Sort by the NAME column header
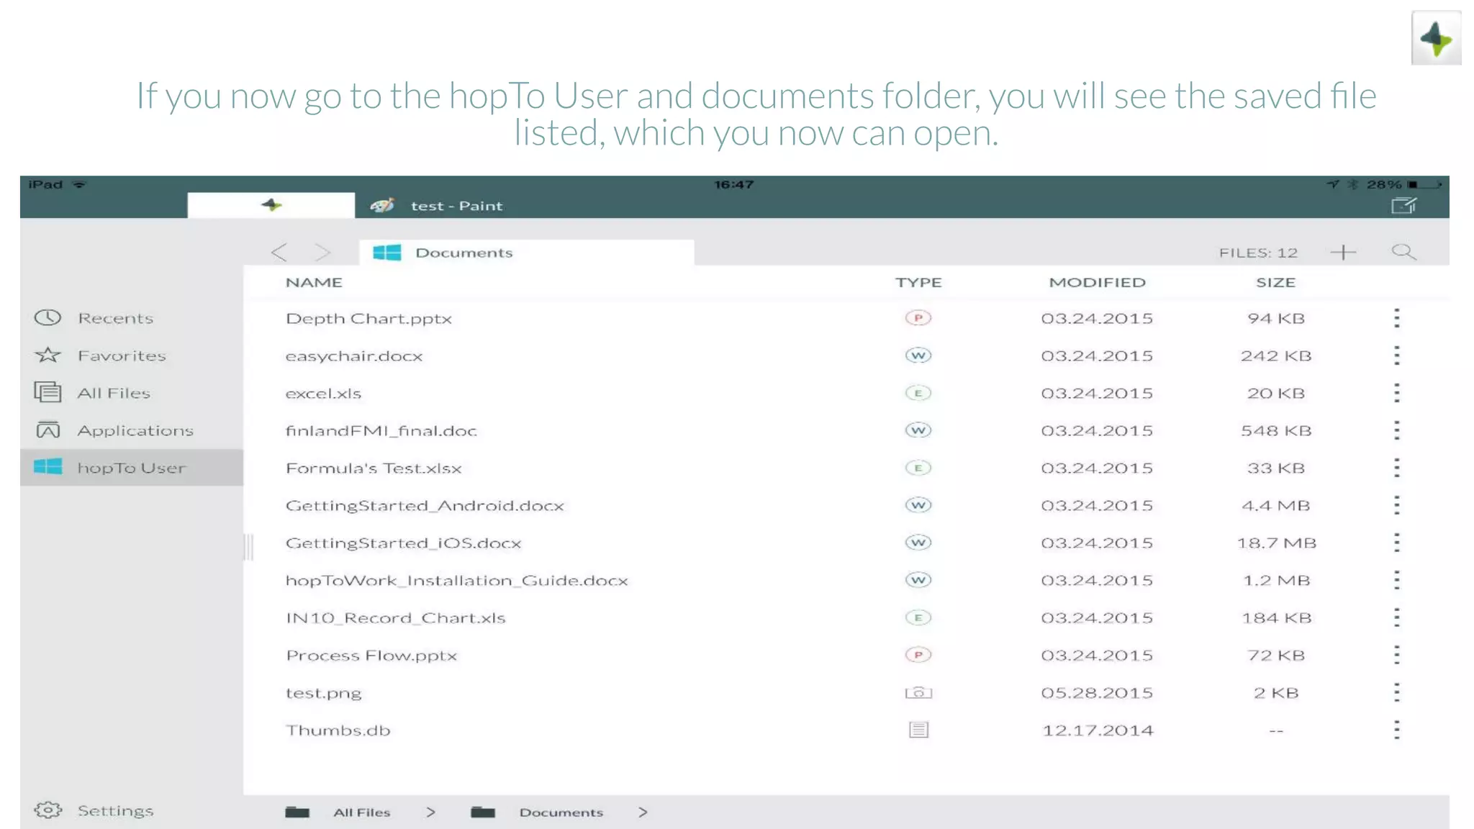Image resolution: width=1474 pixels, height=829 pixels. (x=314, y=282)
